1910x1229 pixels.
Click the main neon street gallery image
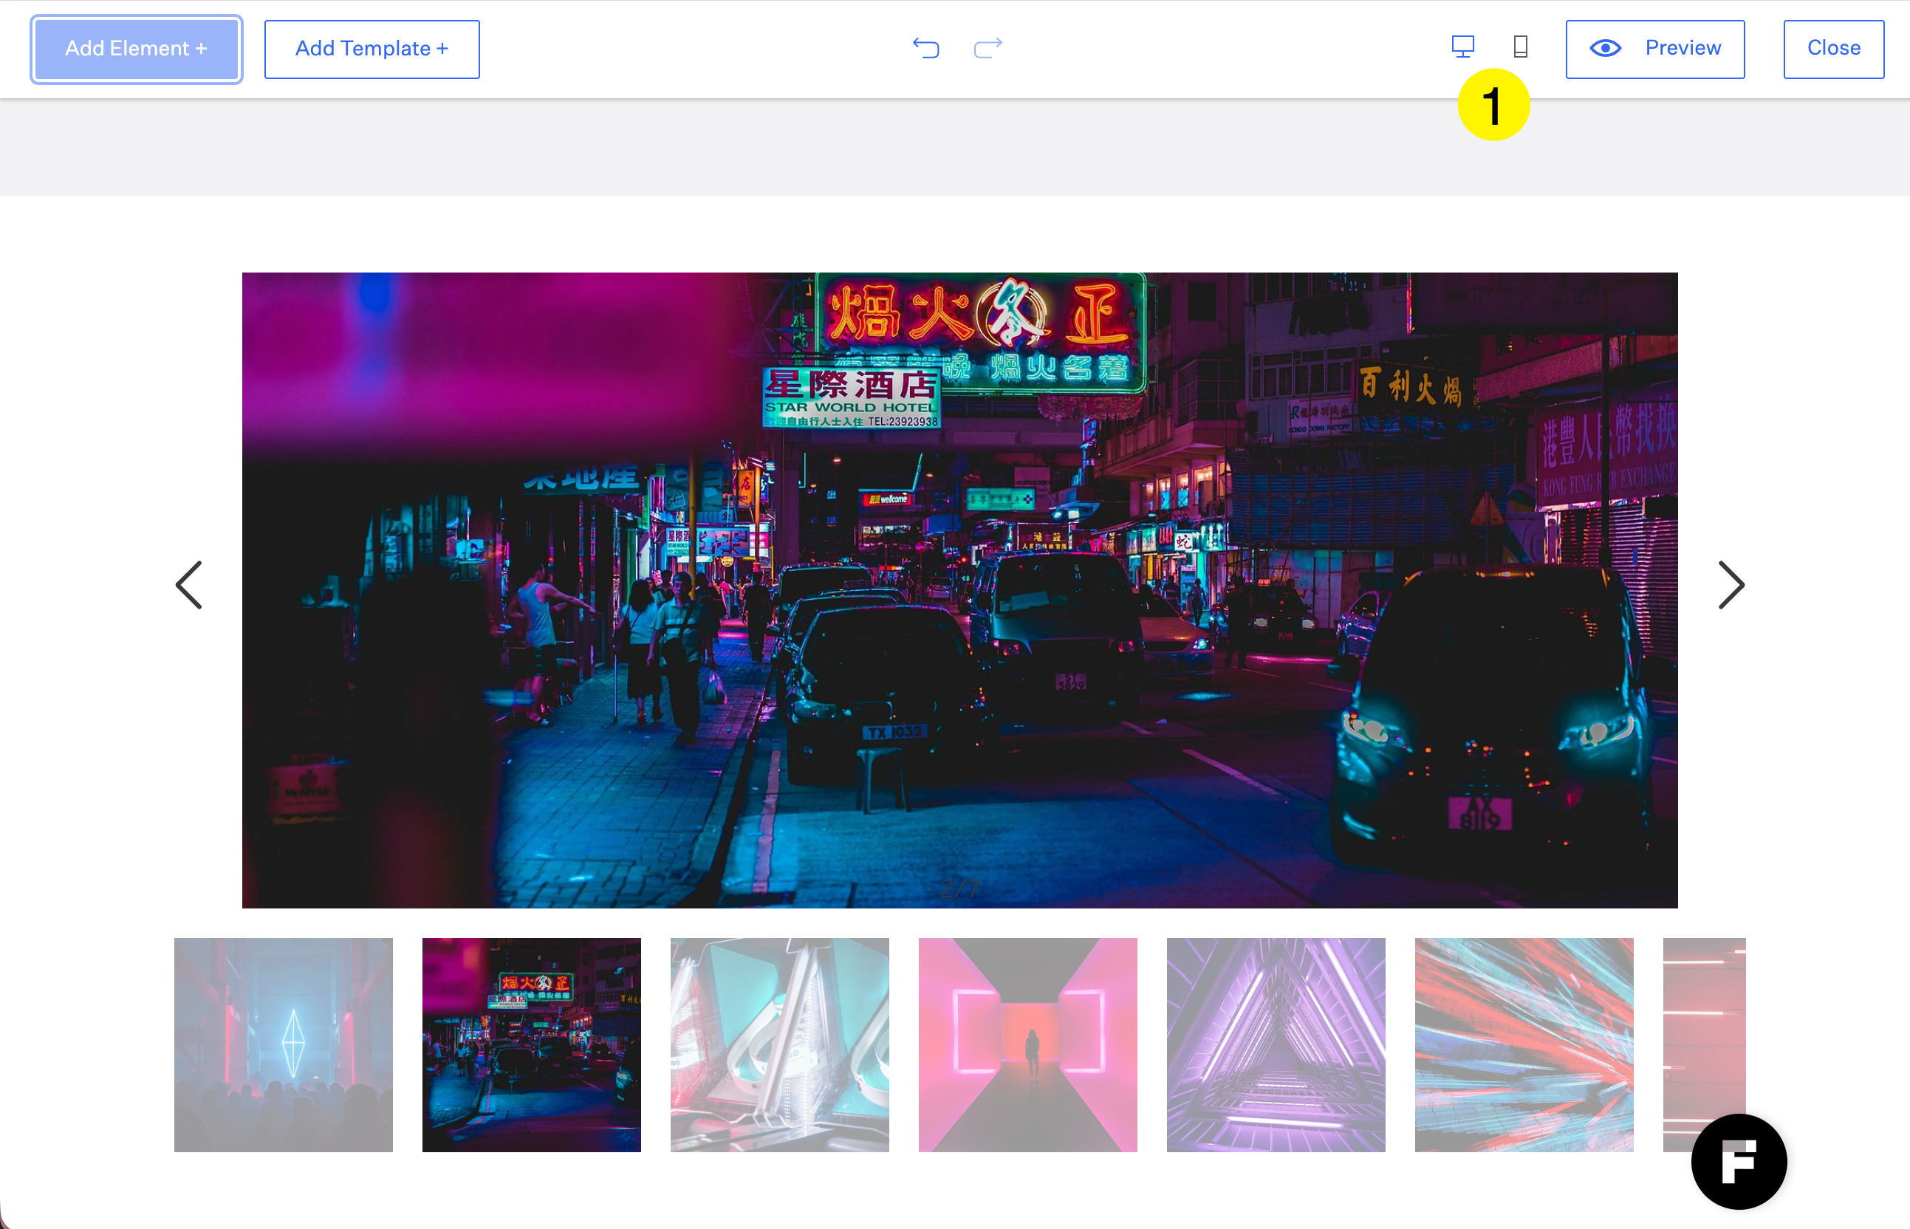click(959, 590)
